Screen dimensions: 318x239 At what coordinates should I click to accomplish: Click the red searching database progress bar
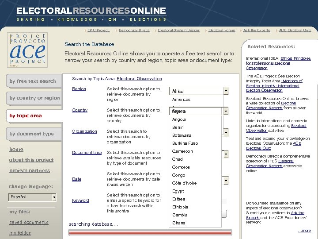pyautogui.click(x=150, y=232)
